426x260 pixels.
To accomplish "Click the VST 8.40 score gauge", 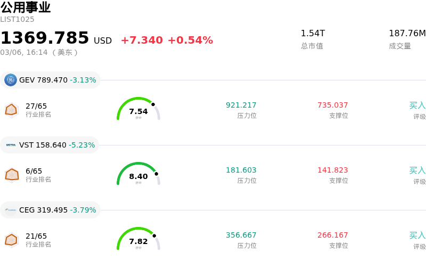I will click(138, 175).
